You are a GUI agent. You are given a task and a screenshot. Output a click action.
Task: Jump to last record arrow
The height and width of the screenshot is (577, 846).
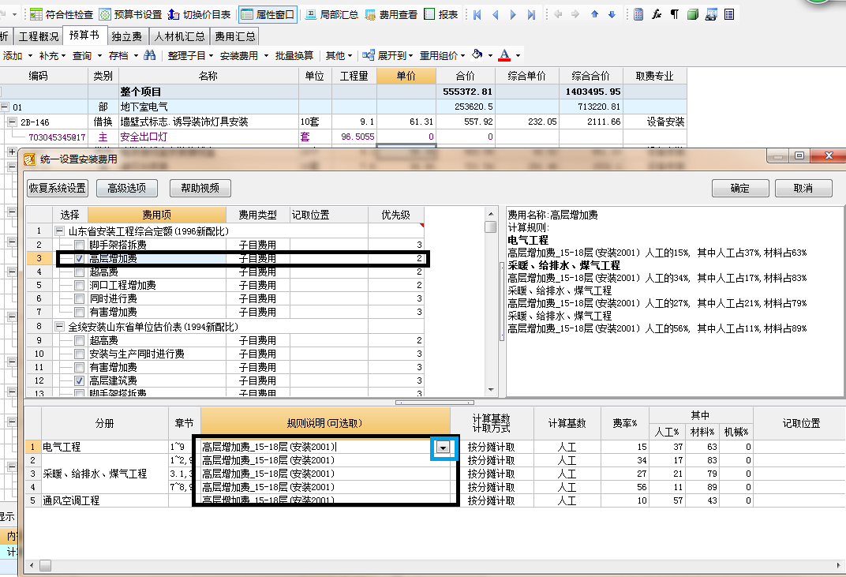(531, 14)
